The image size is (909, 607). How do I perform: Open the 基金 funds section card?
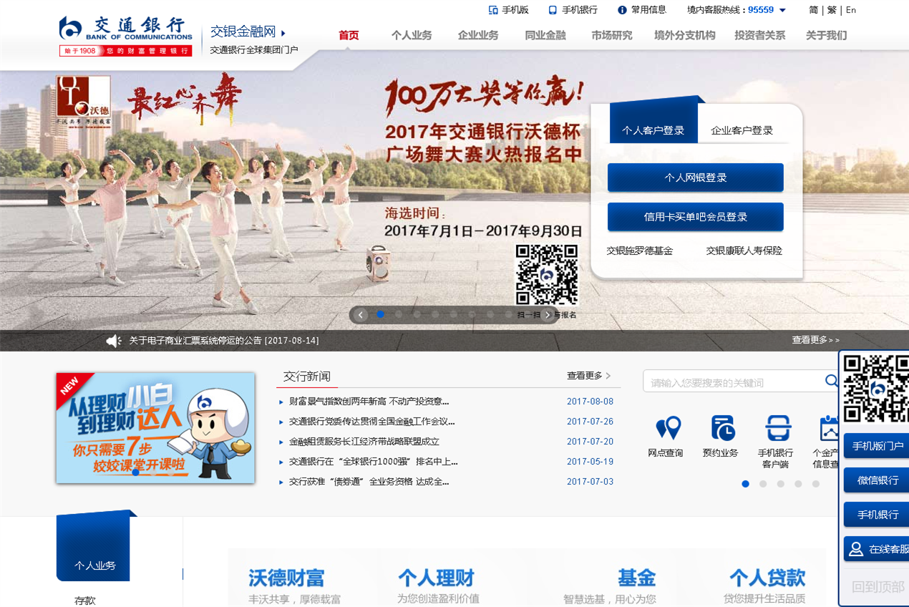click(610, 586)
